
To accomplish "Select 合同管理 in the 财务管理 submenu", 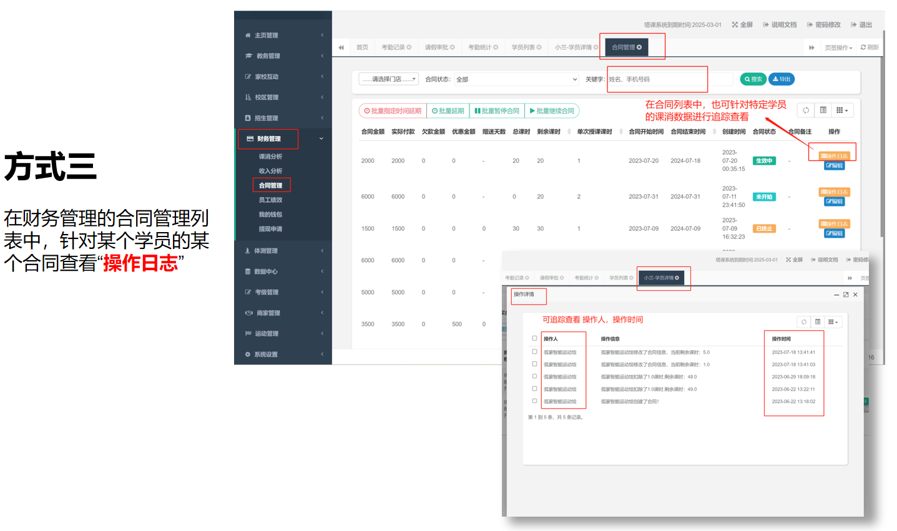I will tap(270, 185).
